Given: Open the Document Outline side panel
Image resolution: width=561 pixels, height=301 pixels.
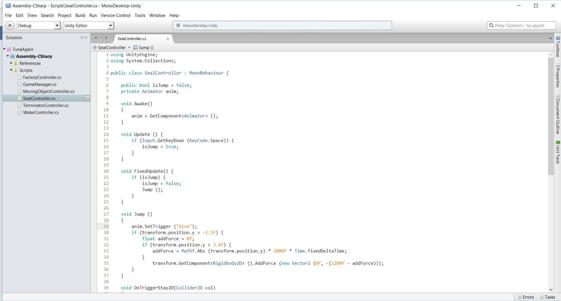Looking at the screenshot, I should (558, 114).
